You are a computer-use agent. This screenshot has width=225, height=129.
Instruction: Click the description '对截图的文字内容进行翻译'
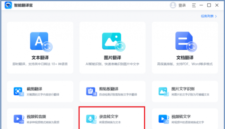coord(43,95)
